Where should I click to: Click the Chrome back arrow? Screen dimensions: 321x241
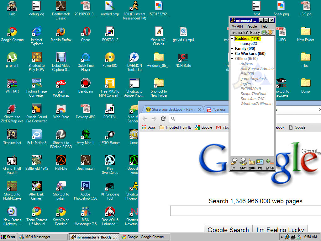pos(145,119)
